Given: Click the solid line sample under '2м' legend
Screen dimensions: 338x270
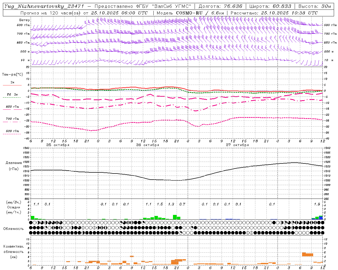Looking at the screenshot, I should pyautogui.click(x=12, y=85).
